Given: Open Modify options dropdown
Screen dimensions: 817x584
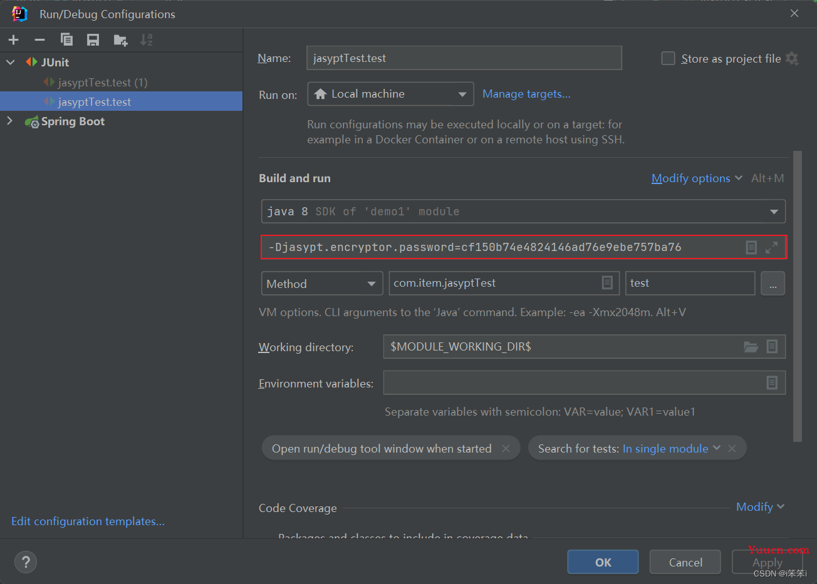Looking at the screenshot, I should pos(697,178).
